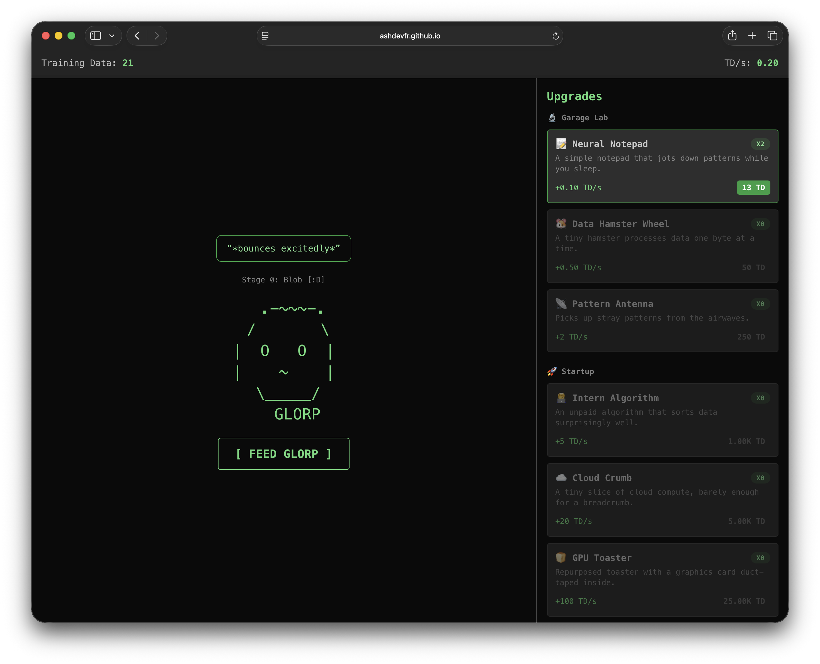Show the tab overview
Image resolution: width=820 pixels, height=664 pixels.
pos(772,36)
